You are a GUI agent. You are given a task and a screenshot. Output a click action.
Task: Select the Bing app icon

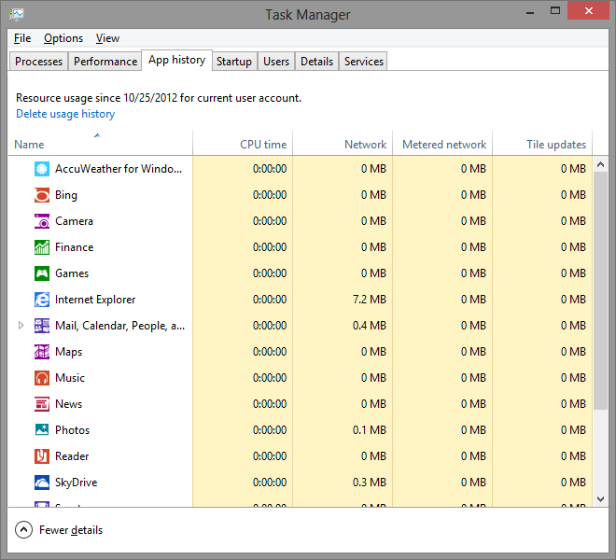click(x=42, y=195)
